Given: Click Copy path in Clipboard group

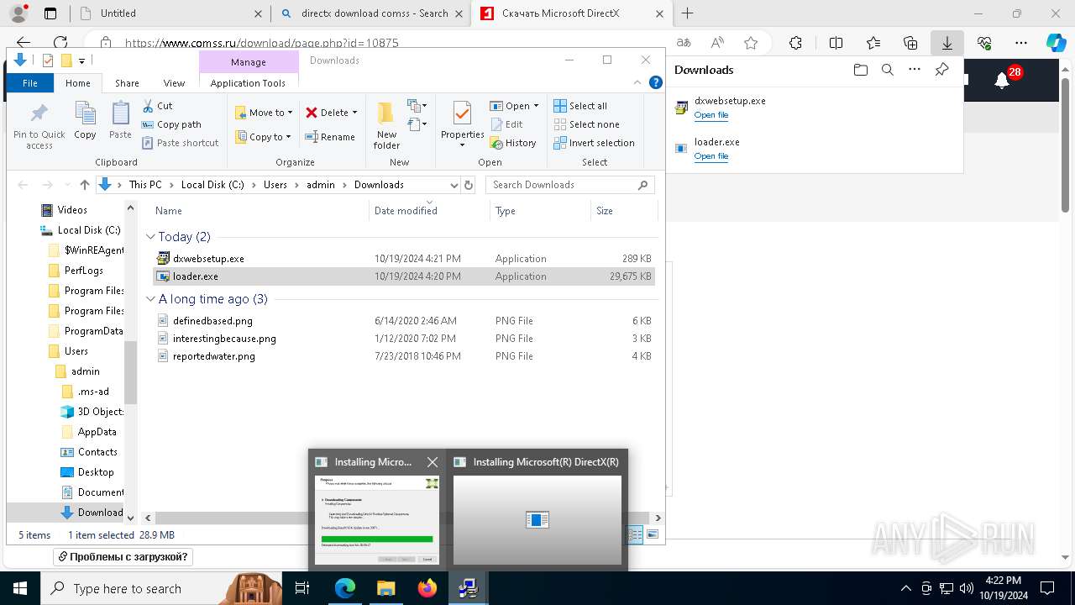Looking at the screenshot, I should [x=171, y=124].
